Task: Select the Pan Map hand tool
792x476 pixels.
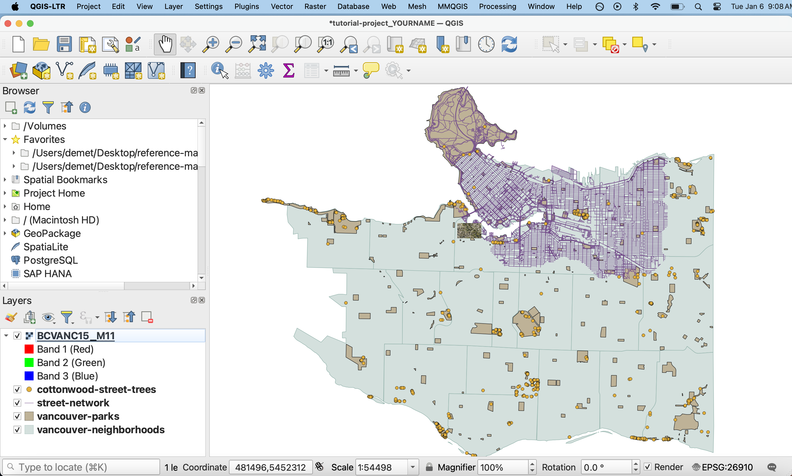Action: [x=165, y=44]
